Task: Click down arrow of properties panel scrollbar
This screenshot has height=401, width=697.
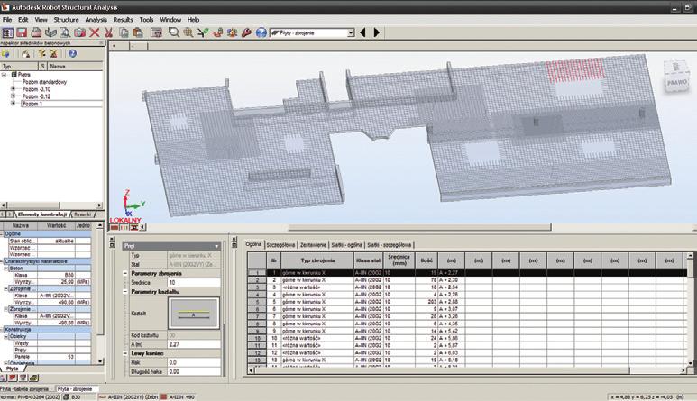Action: pyautogui.click(x=100, y=361)
